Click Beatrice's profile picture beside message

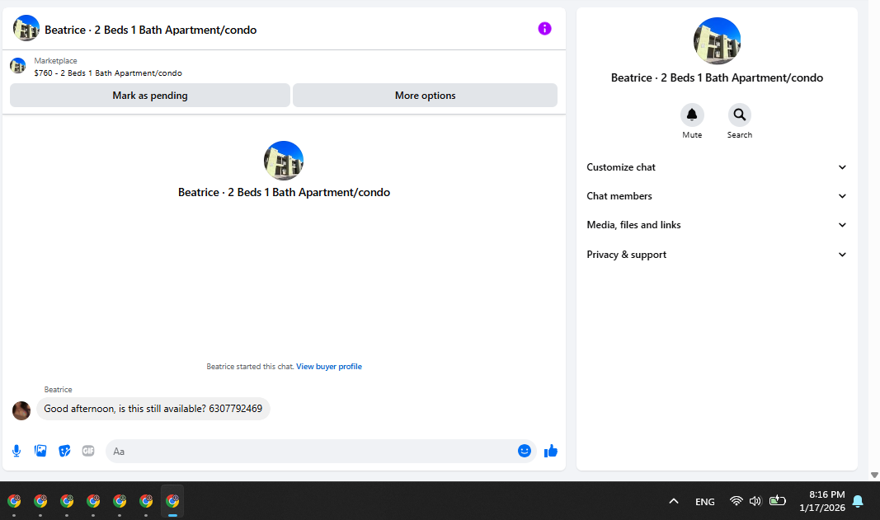pyautogui.click(x=21, y=410)
